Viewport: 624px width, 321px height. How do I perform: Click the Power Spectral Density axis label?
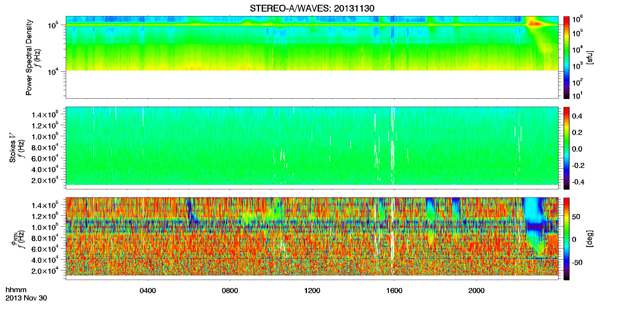(x=29, y=57)
